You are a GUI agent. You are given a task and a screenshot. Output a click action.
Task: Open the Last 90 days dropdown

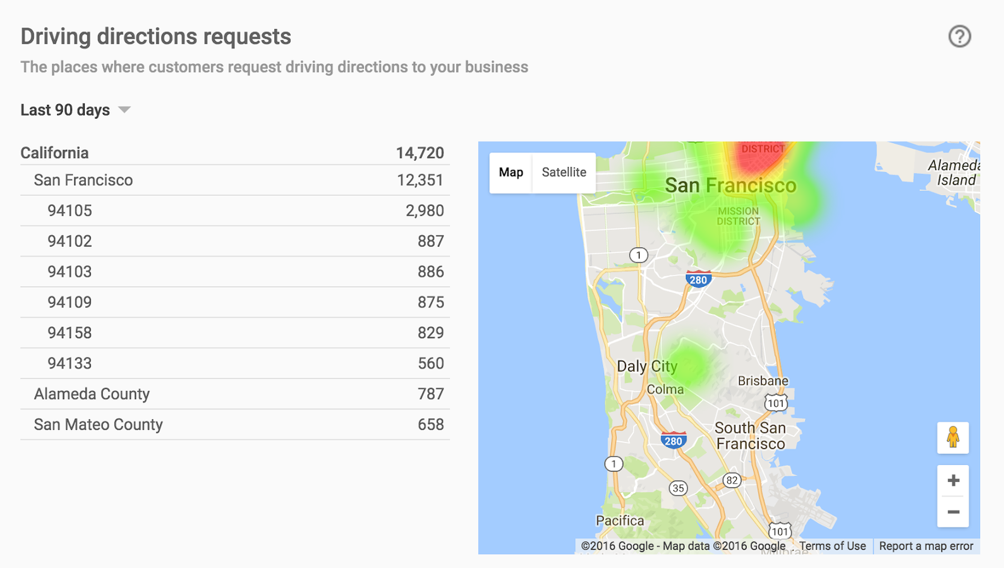coord(75,110)
